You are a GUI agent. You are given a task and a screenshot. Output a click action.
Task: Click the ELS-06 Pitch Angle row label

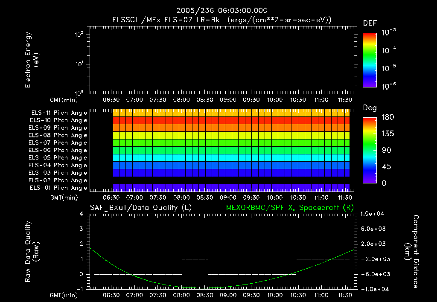(x=58, y=151)
